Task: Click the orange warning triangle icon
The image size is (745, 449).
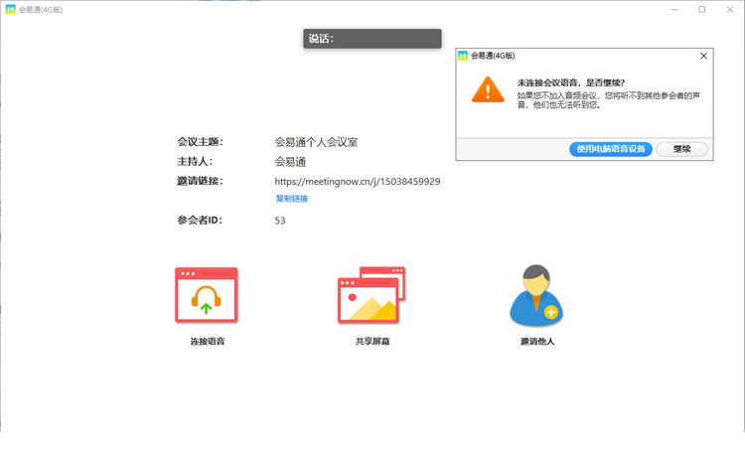Action: pyautogui.click(x=488, y=89)
